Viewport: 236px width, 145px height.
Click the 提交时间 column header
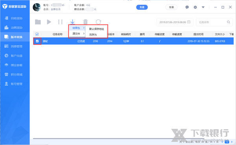198,34
